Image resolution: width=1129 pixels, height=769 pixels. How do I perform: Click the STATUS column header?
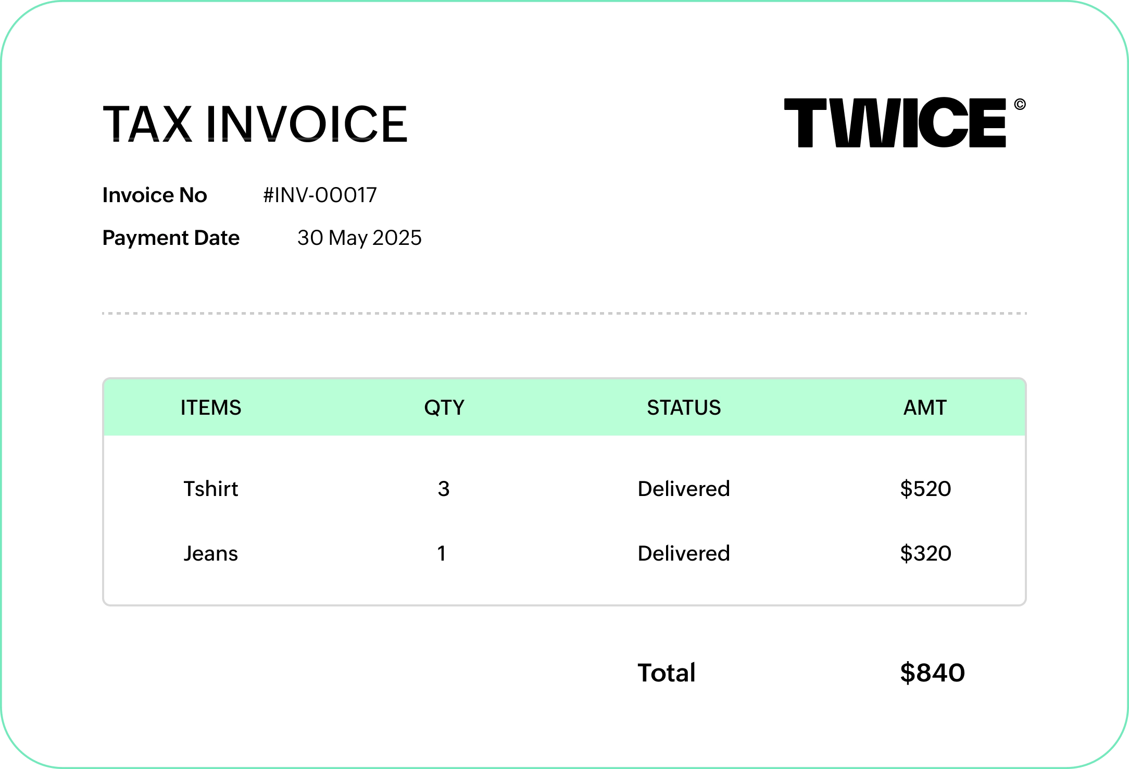(684, 407)
